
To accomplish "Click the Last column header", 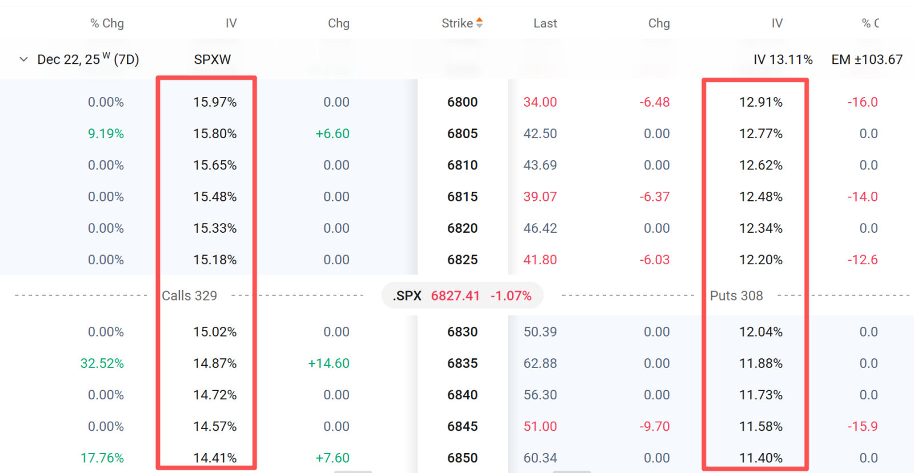I will (545, 23).
